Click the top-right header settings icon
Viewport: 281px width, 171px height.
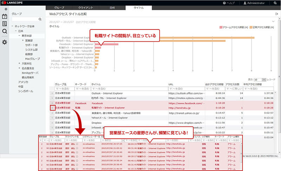(x=275, y=3)
